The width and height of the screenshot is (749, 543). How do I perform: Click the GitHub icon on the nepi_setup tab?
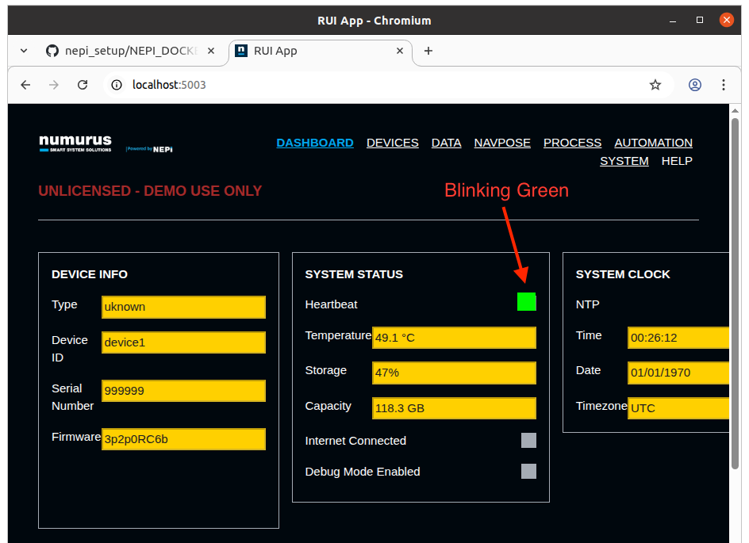(x=52, y=50)
